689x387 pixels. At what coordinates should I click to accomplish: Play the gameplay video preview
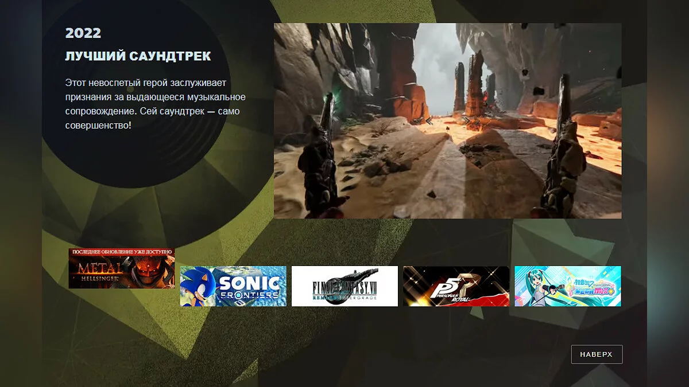click(x=448, y=120)
